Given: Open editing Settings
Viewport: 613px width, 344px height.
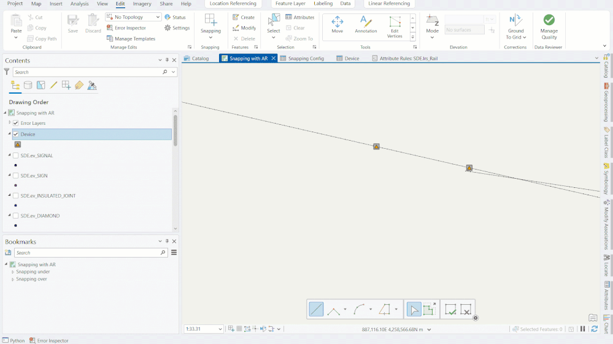Looking at the screenshot, I should click(x=177, y=28).
